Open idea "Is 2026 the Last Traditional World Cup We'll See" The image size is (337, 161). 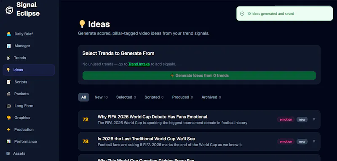click(146, 139)
